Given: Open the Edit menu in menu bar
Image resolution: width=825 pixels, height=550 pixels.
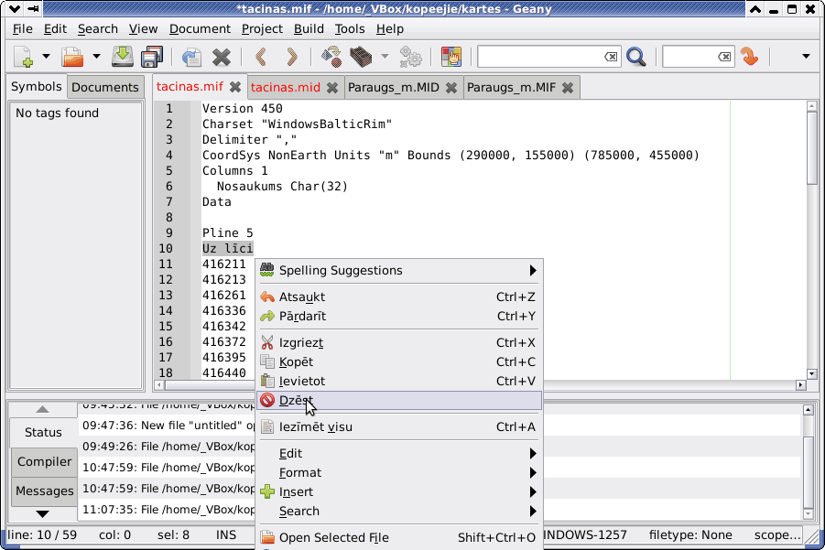Looking at the screenshot, I should point(55,29).
